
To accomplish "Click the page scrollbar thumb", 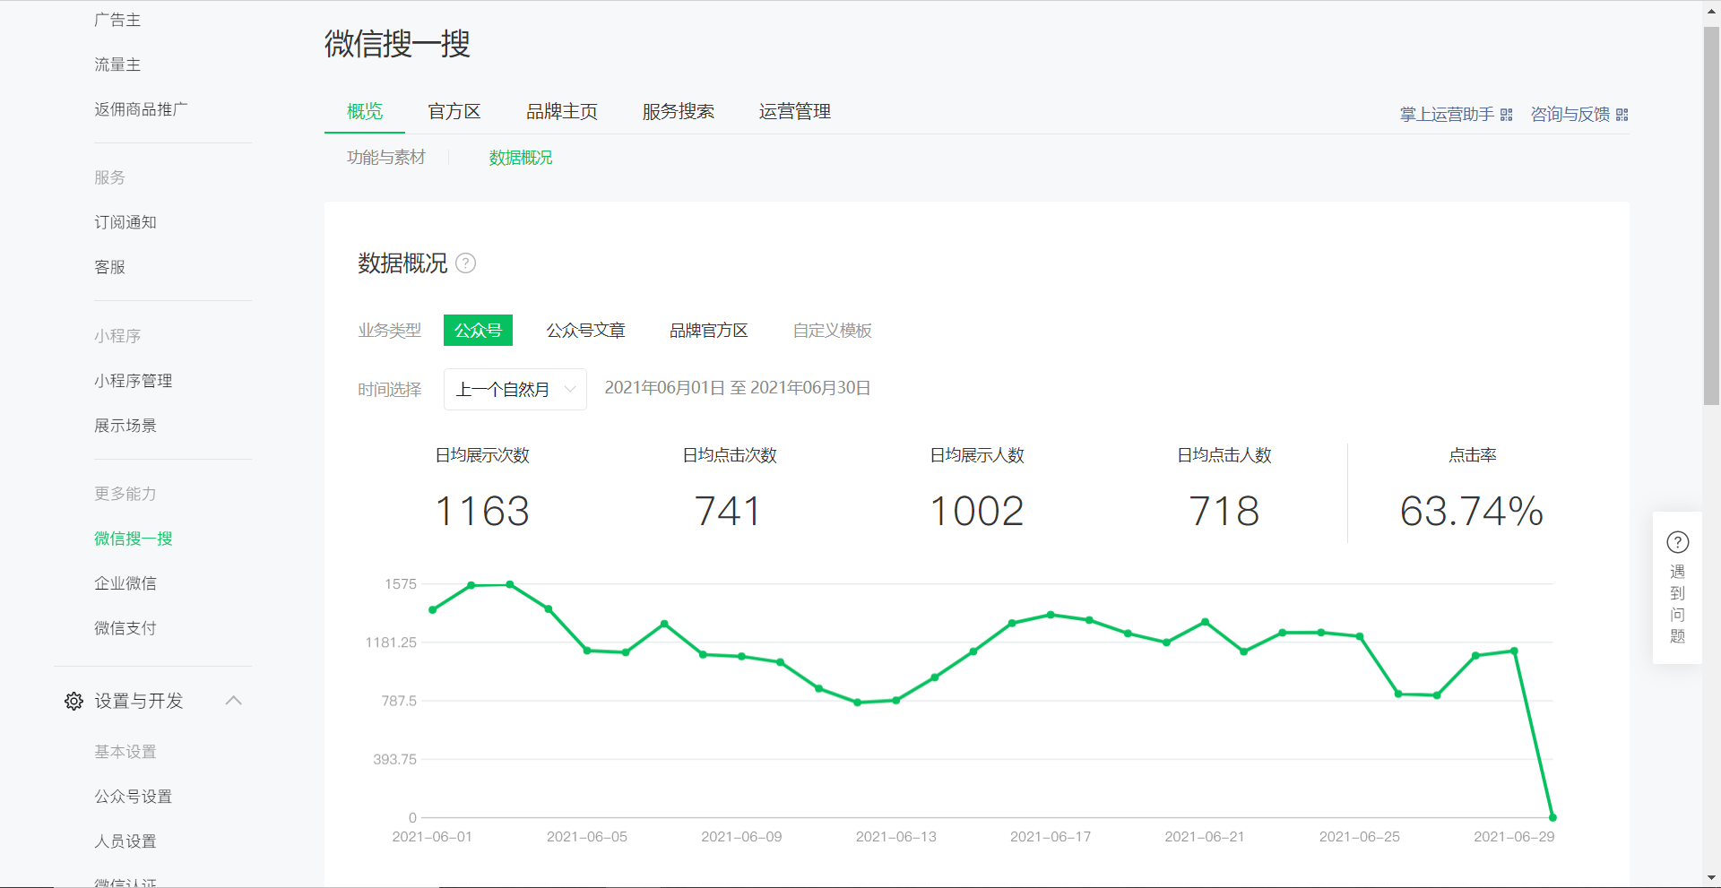I will 1711,215.
